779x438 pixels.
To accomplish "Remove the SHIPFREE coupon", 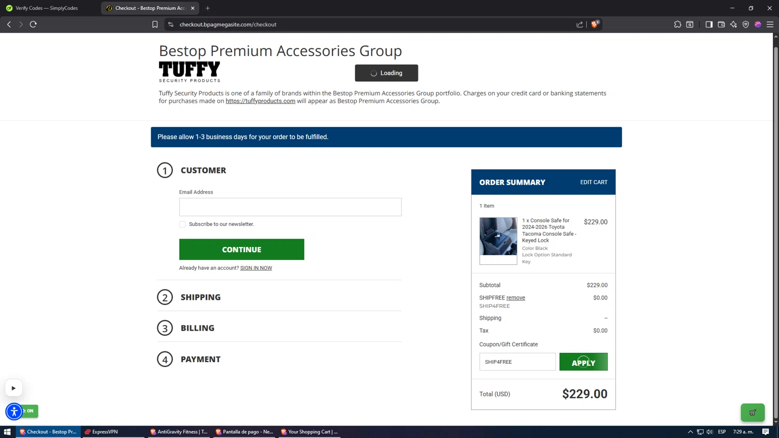I will coord(516,298).
